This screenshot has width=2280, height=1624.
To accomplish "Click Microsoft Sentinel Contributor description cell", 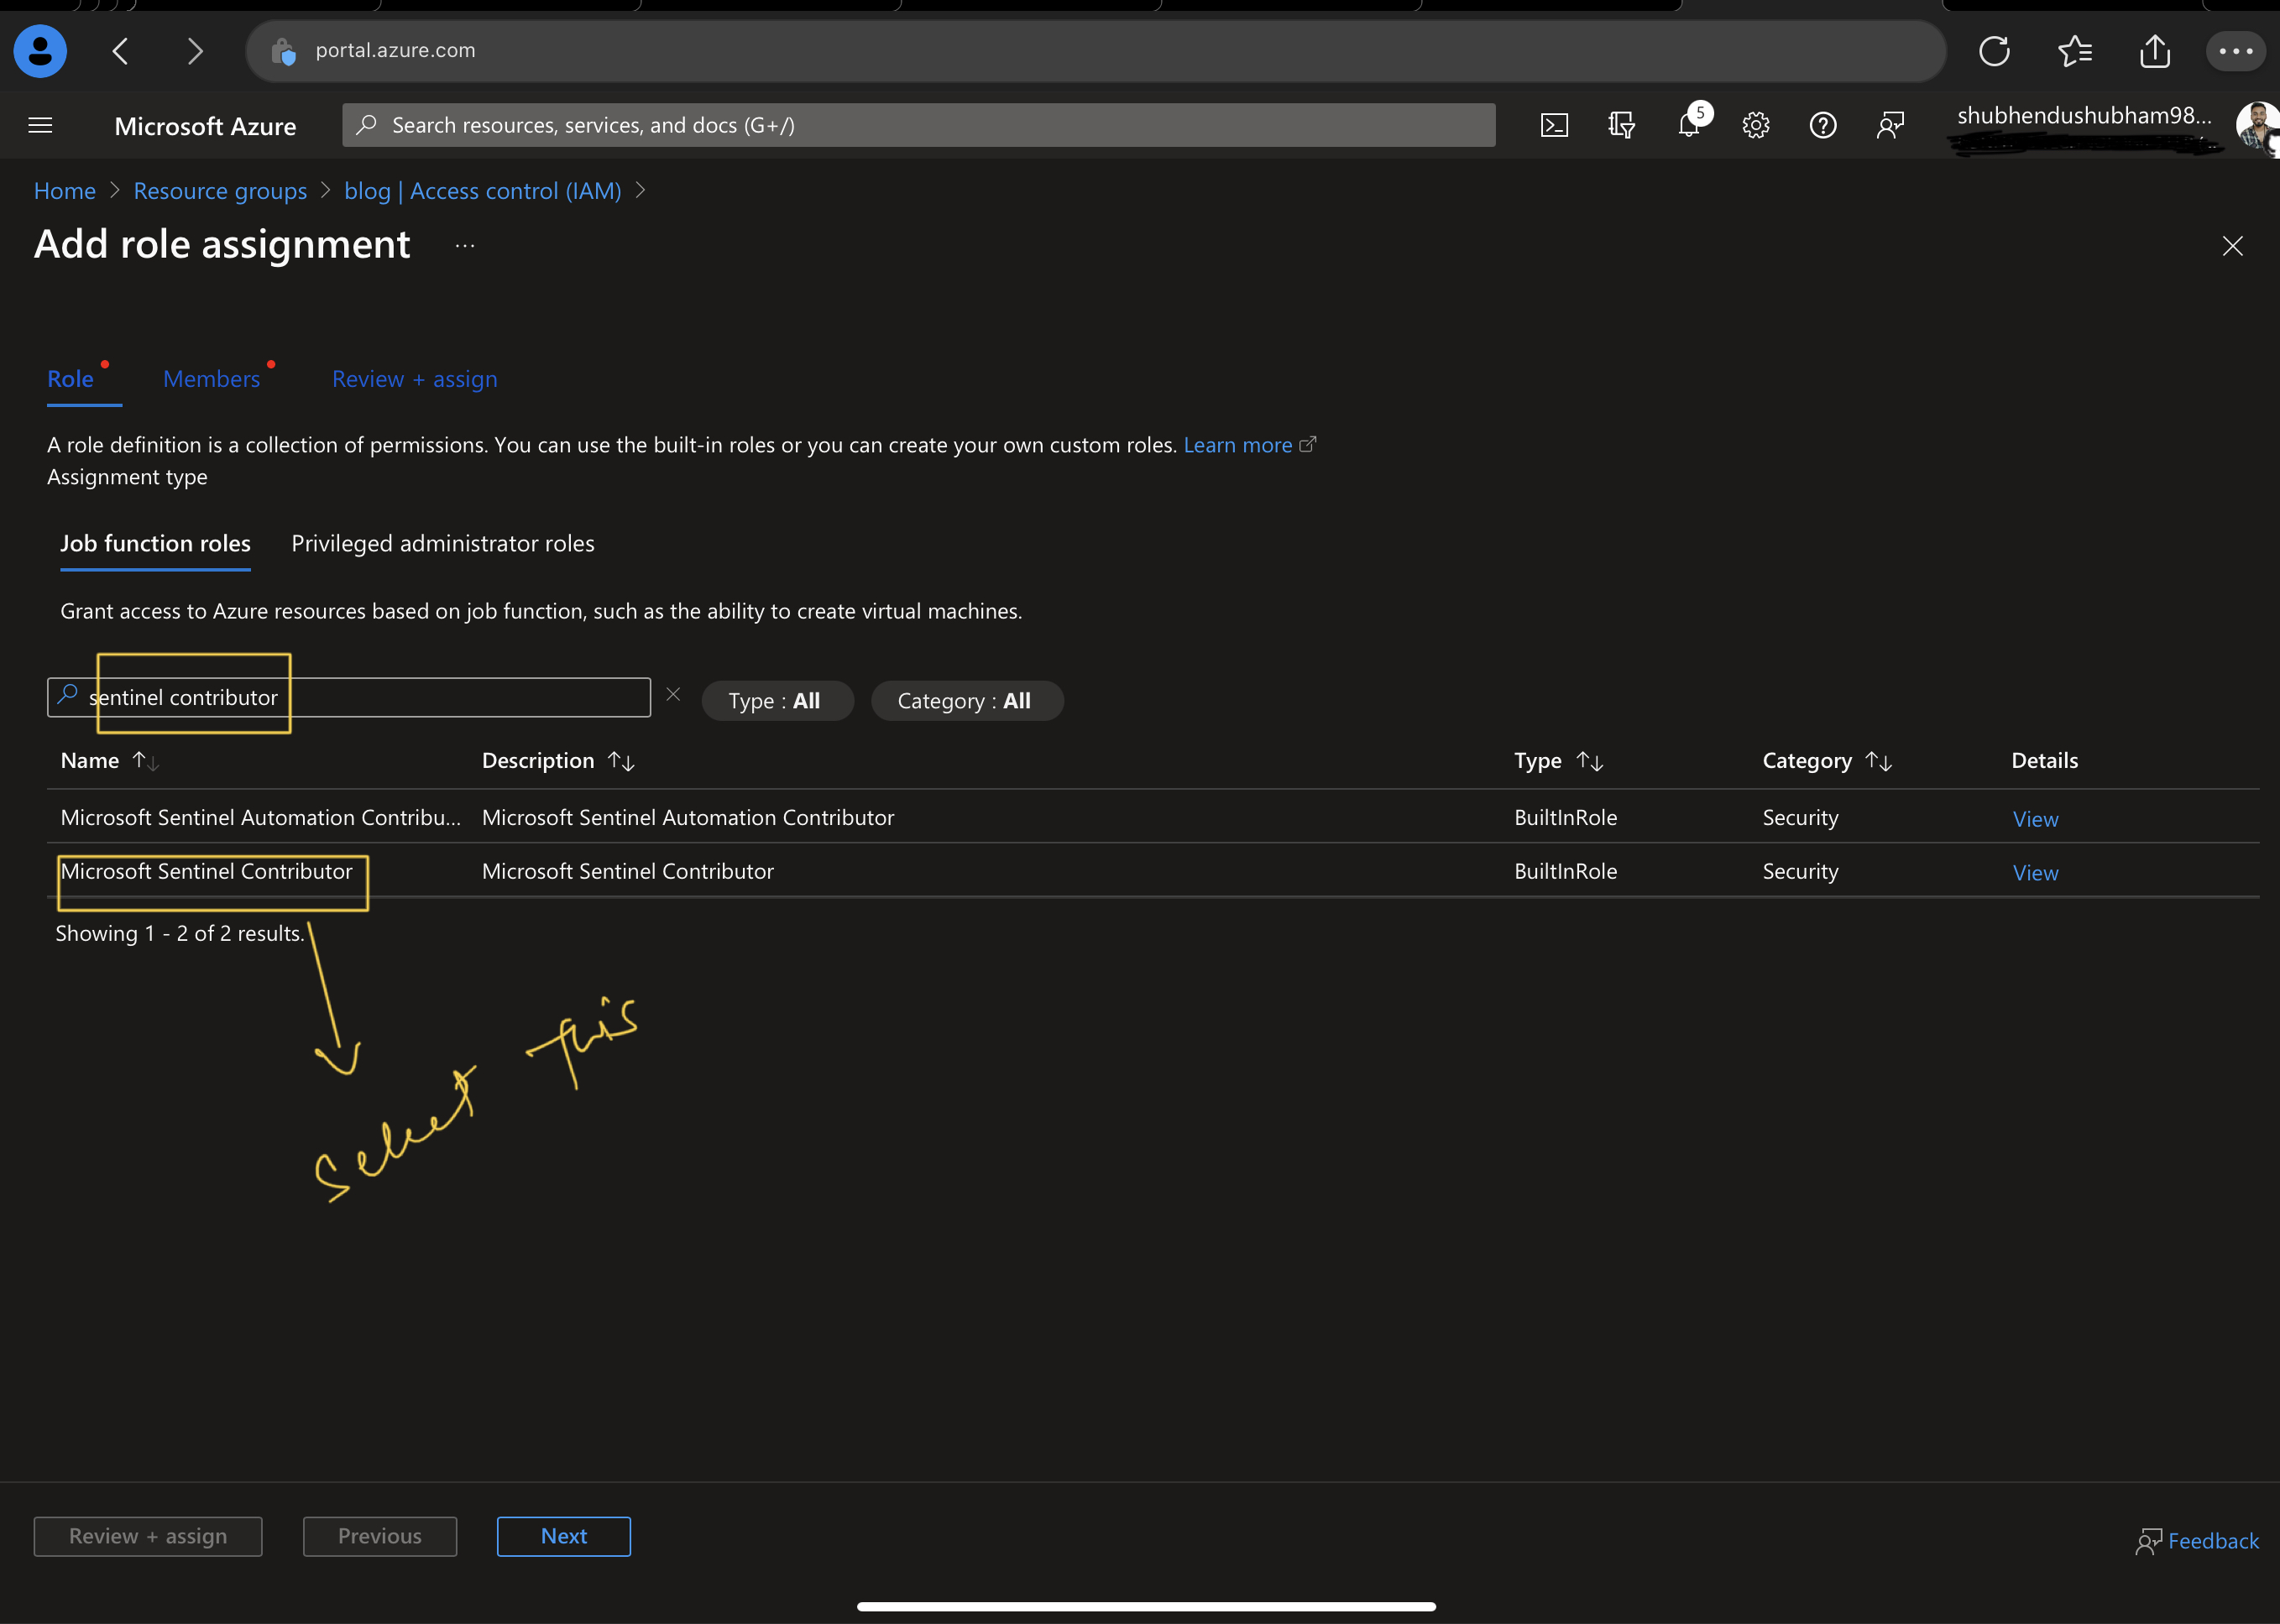I will [x=627, y=871].
